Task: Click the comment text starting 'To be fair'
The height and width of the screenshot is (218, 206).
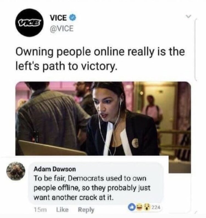Action: click(x=92, y=188)
